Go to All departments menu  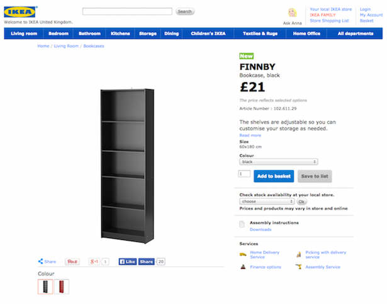355,33
